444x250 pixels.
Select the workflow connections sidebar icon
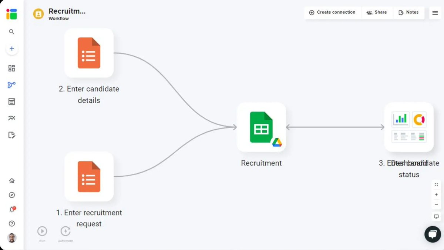click(11, 85)
